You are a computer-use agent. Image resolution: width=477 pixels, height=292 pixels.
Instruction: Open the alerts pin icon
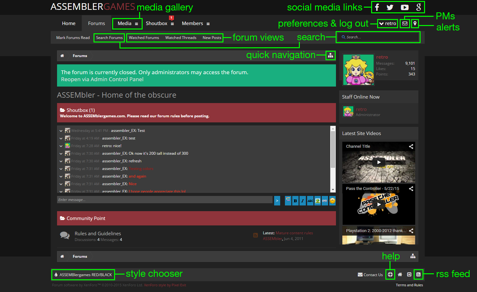[x=415, y=23]
